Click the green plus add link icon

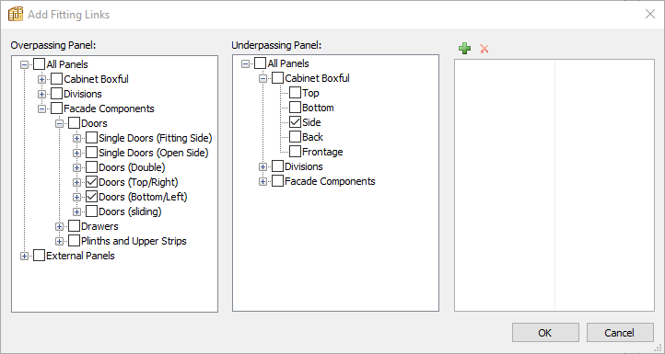(x=464, y=49)
